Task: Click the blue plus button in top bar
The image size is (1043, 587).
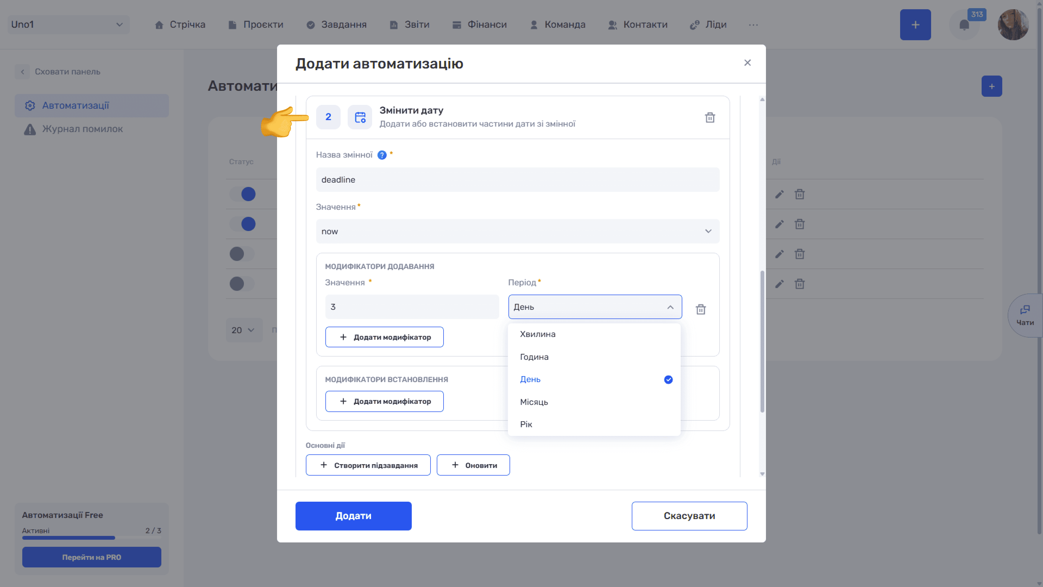Action: pyautogui.click(x=915, y=25)
